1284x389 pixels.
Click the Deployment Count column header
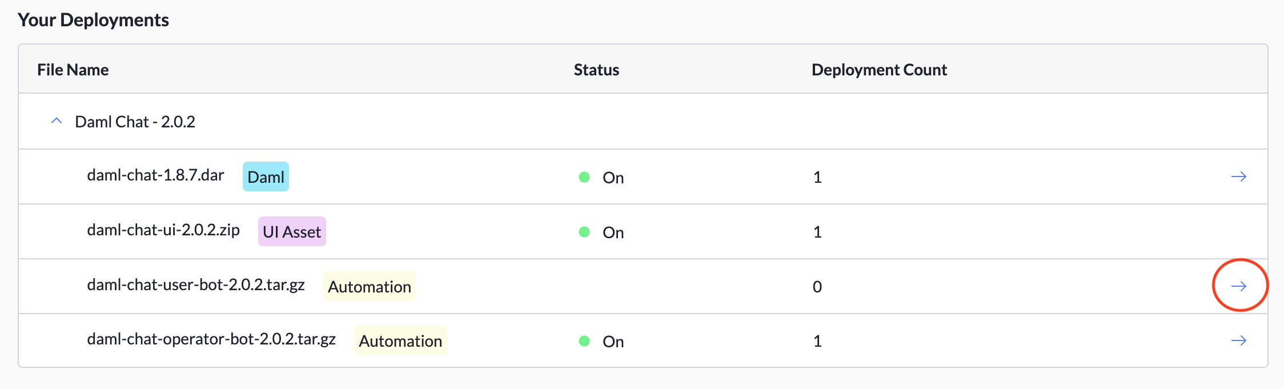[x=879, y=70]
